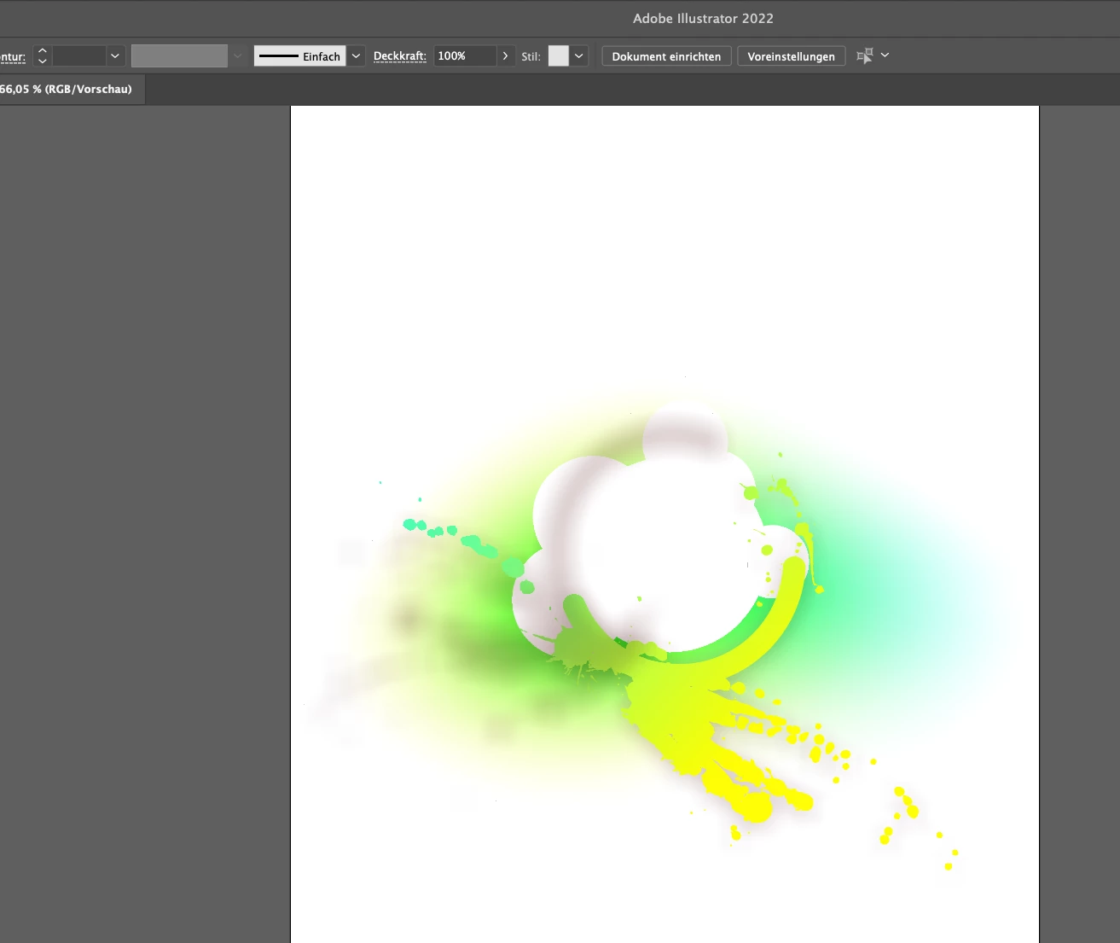This screenshot has width=1120, height=943.
Task: Open the Einfach brush definition dropdown
Action: point(357,56)
